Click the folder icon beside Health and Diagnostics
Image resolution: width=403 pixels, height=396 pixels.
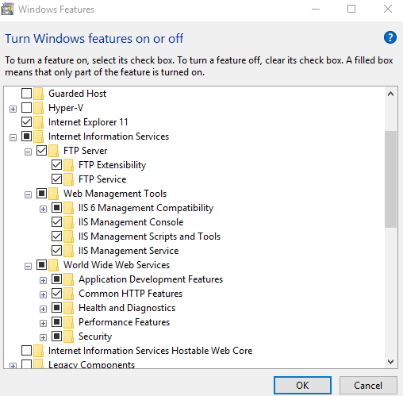point(69,308)
